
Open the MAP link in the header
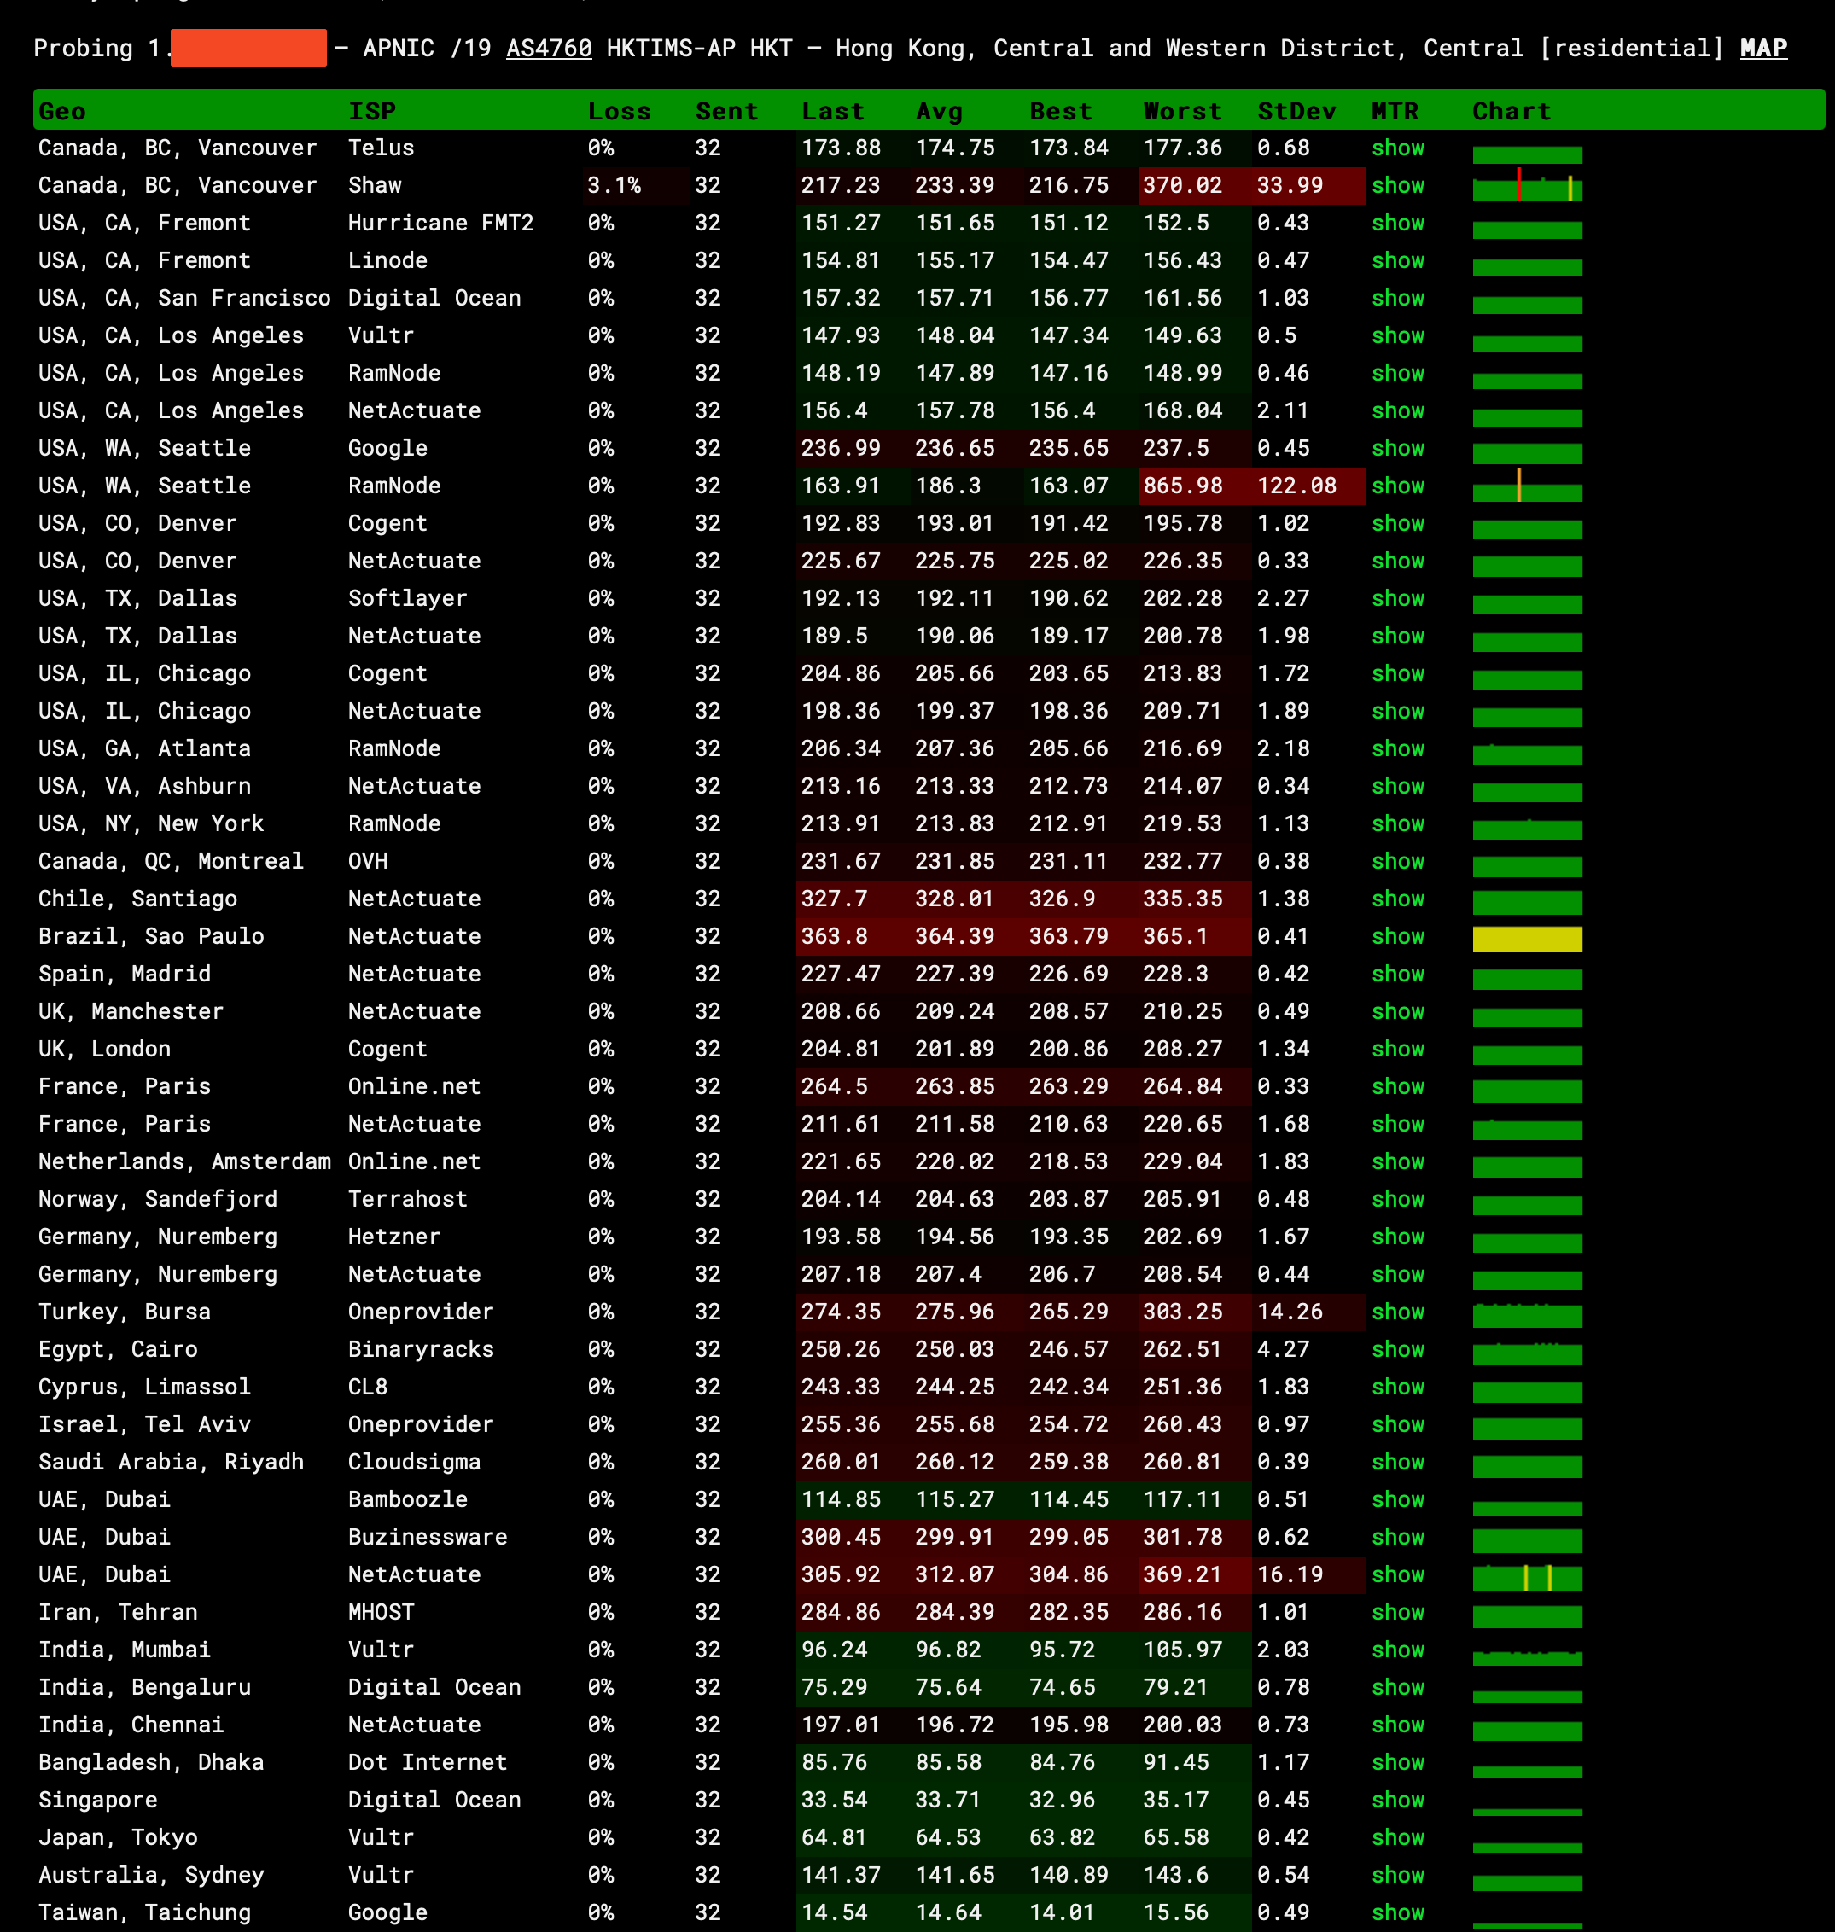coord(1762,48)
